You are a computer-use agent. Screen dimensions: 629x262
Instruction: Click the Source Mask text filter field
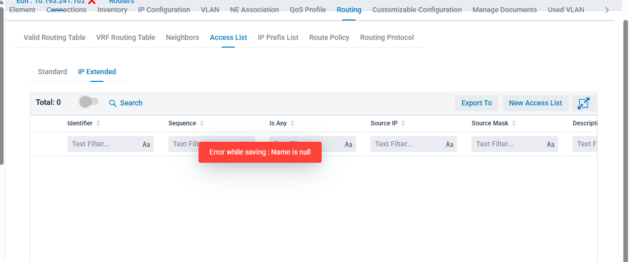click(x=508, y=144)
